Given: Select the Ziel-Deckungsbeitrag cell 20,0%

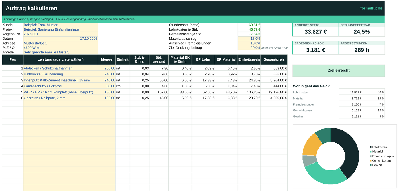Looking at the screenshot, I should tap(249, 48).
